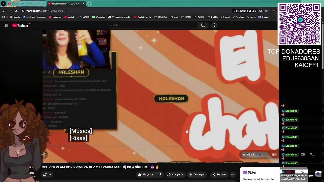Open YouTube bookmark next to Gmail
Viewport: 324px width, 182px height.
238,17
